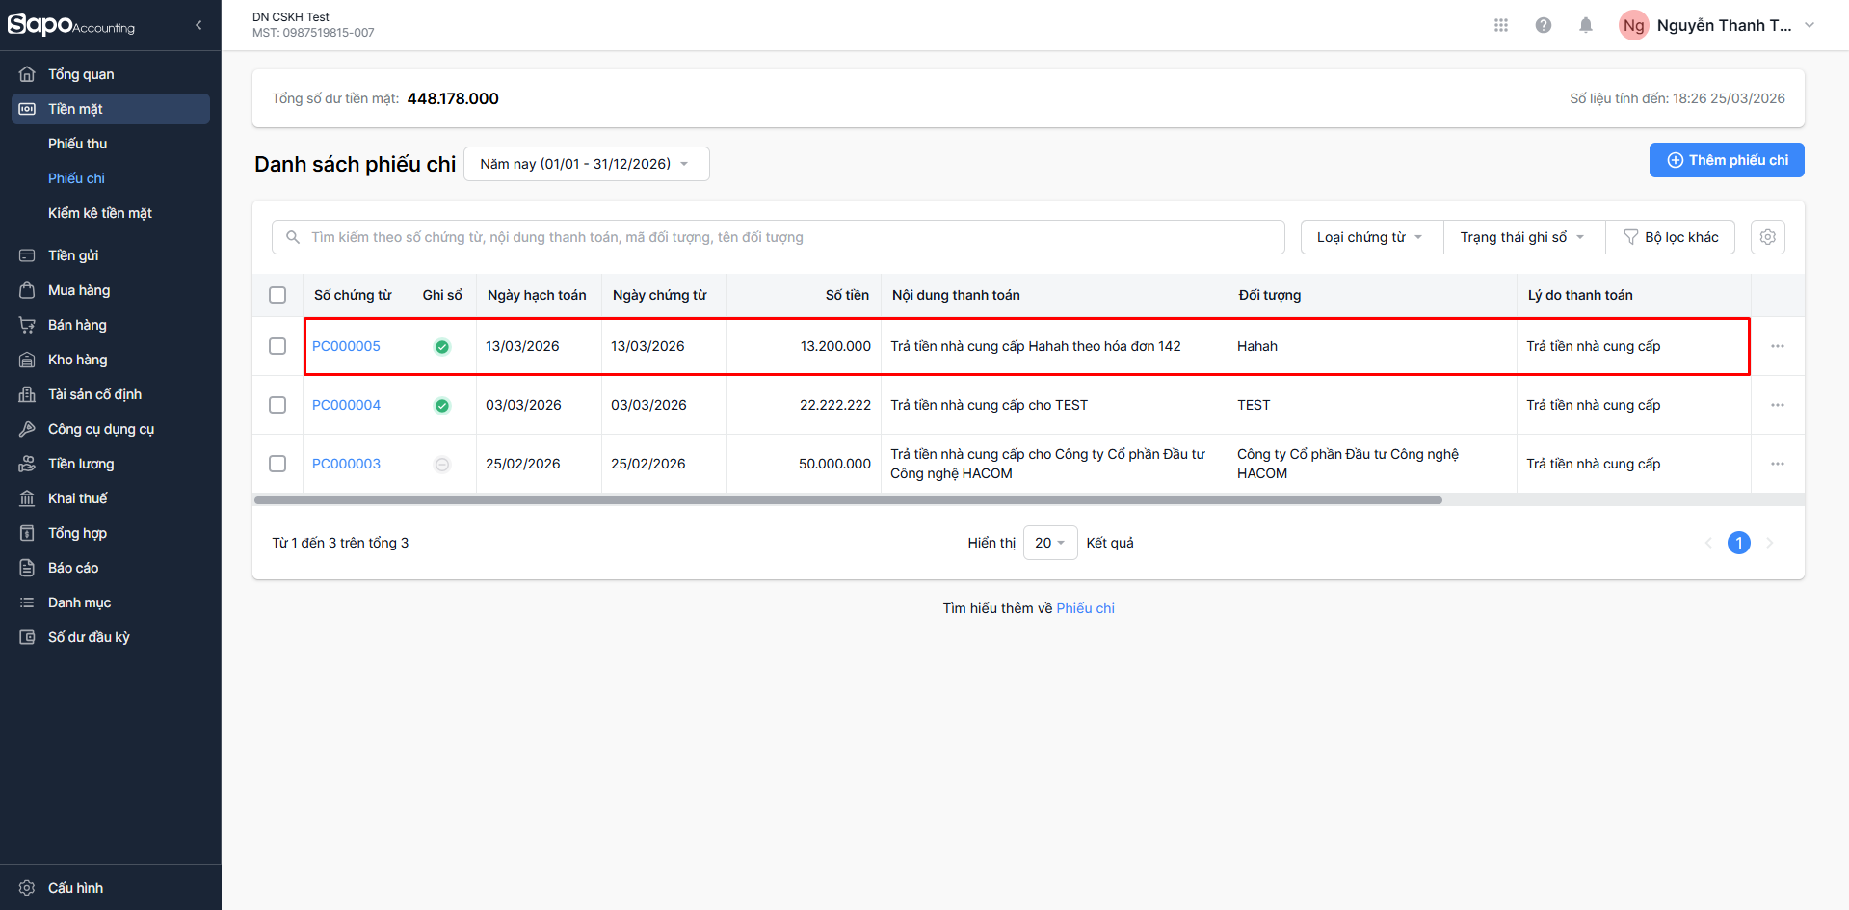Open the three-dot menu for PC000005

[x=1777, y=346]
